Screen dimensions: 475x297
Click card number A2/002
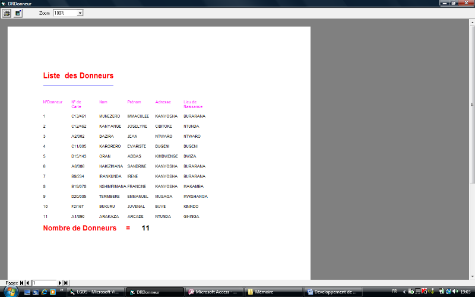[78, 137]
